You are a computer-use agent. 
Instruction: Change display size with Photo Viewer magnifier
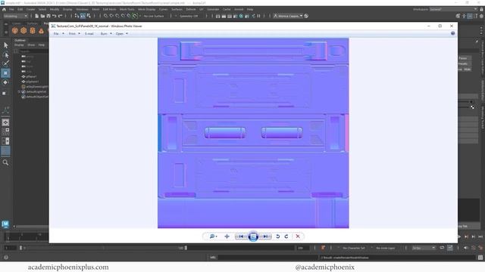tap(213, 236)
